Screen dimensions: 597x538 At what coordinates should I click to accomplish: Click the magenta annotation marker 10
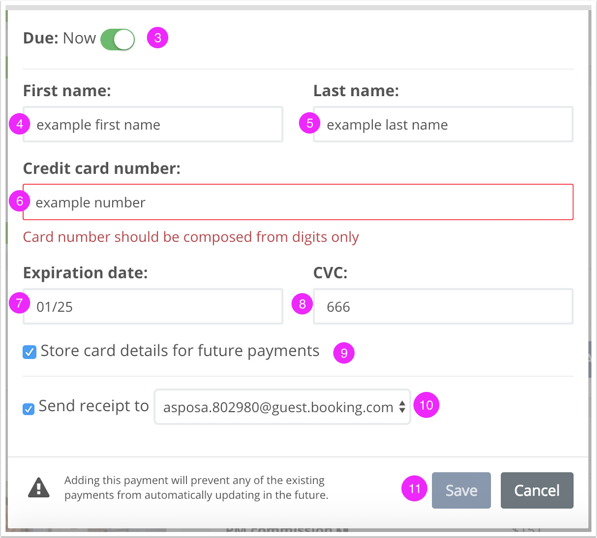426,405
